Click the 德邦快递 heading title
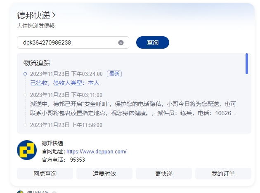Image resolution: width=260 pixels, height=193 pixels. pos(33,15)
